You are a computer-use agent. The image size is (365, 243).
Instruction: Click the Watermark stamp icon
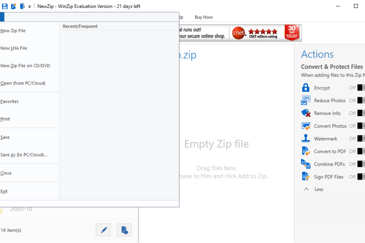[x=306, y=139]
